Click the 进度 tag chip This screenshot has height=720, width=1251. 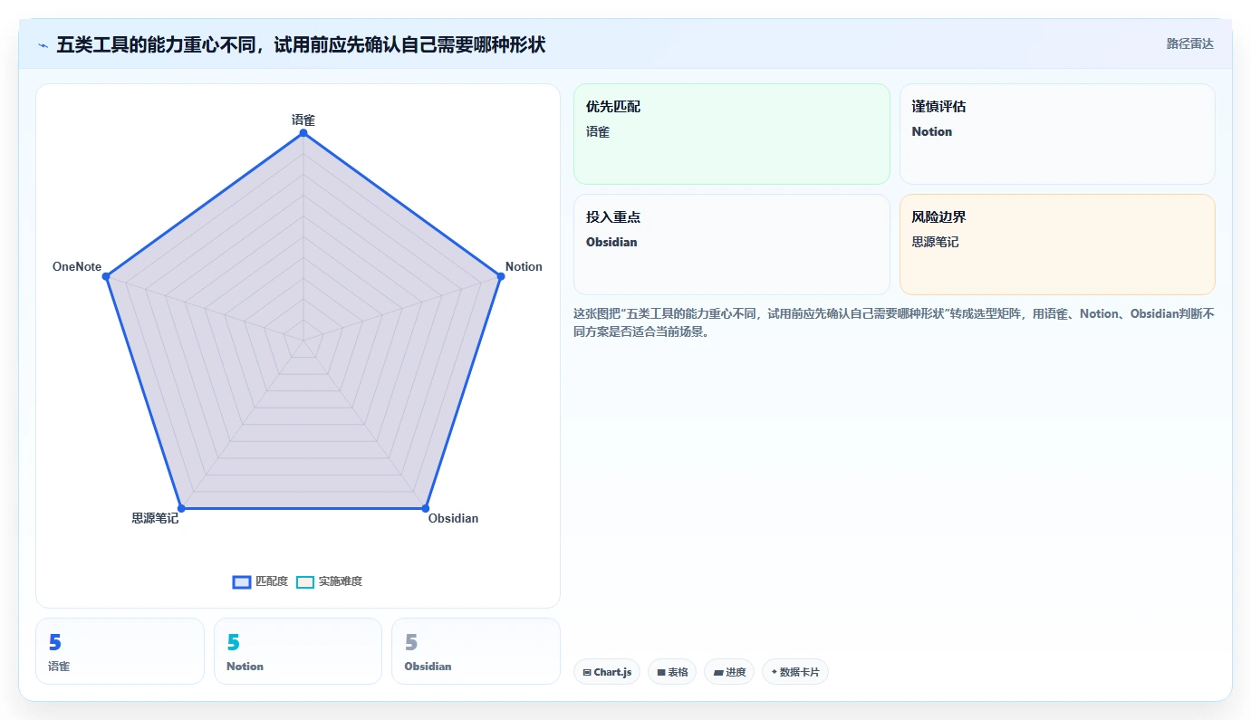pyautogui.click(x=729, y=672)
